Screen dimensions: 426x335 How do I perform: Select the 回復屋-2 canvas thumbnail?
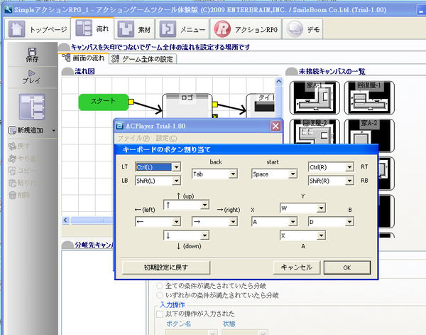pos(315,132)
